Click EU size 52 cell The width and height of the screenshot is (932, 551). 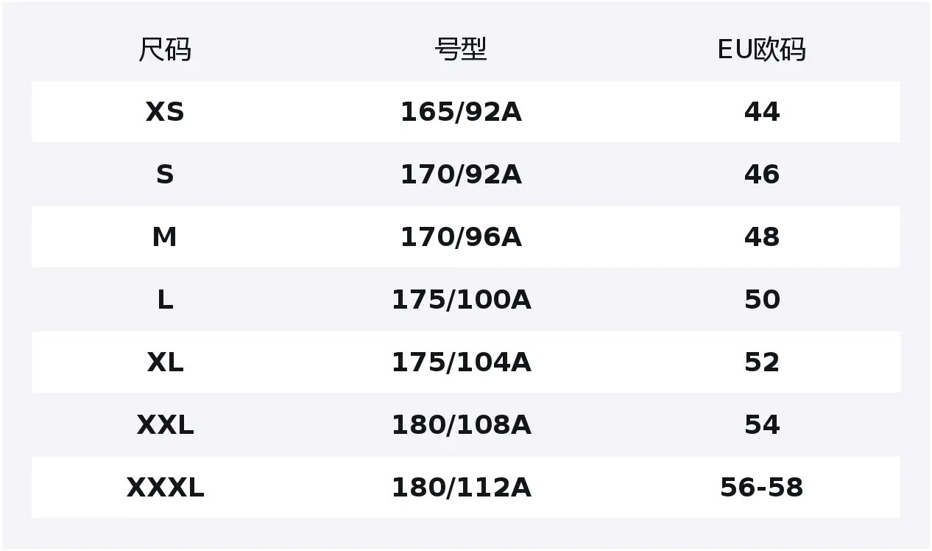click(x=761, y=362)
